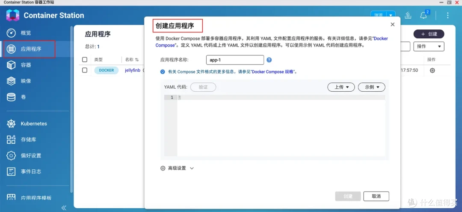The height and width of the screenshot is (212, 462).
Task: Click the application name help icon
Action: (x=269, y=60)
